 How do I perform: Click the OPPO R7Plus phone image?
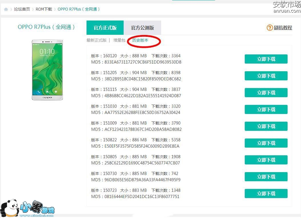(47, 70)
